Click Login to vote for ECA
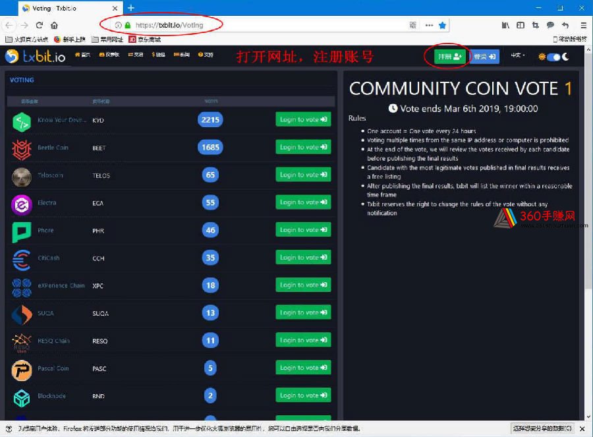Image resolution: width=593 pixels, height=437 pixels. tap(303, 202)
